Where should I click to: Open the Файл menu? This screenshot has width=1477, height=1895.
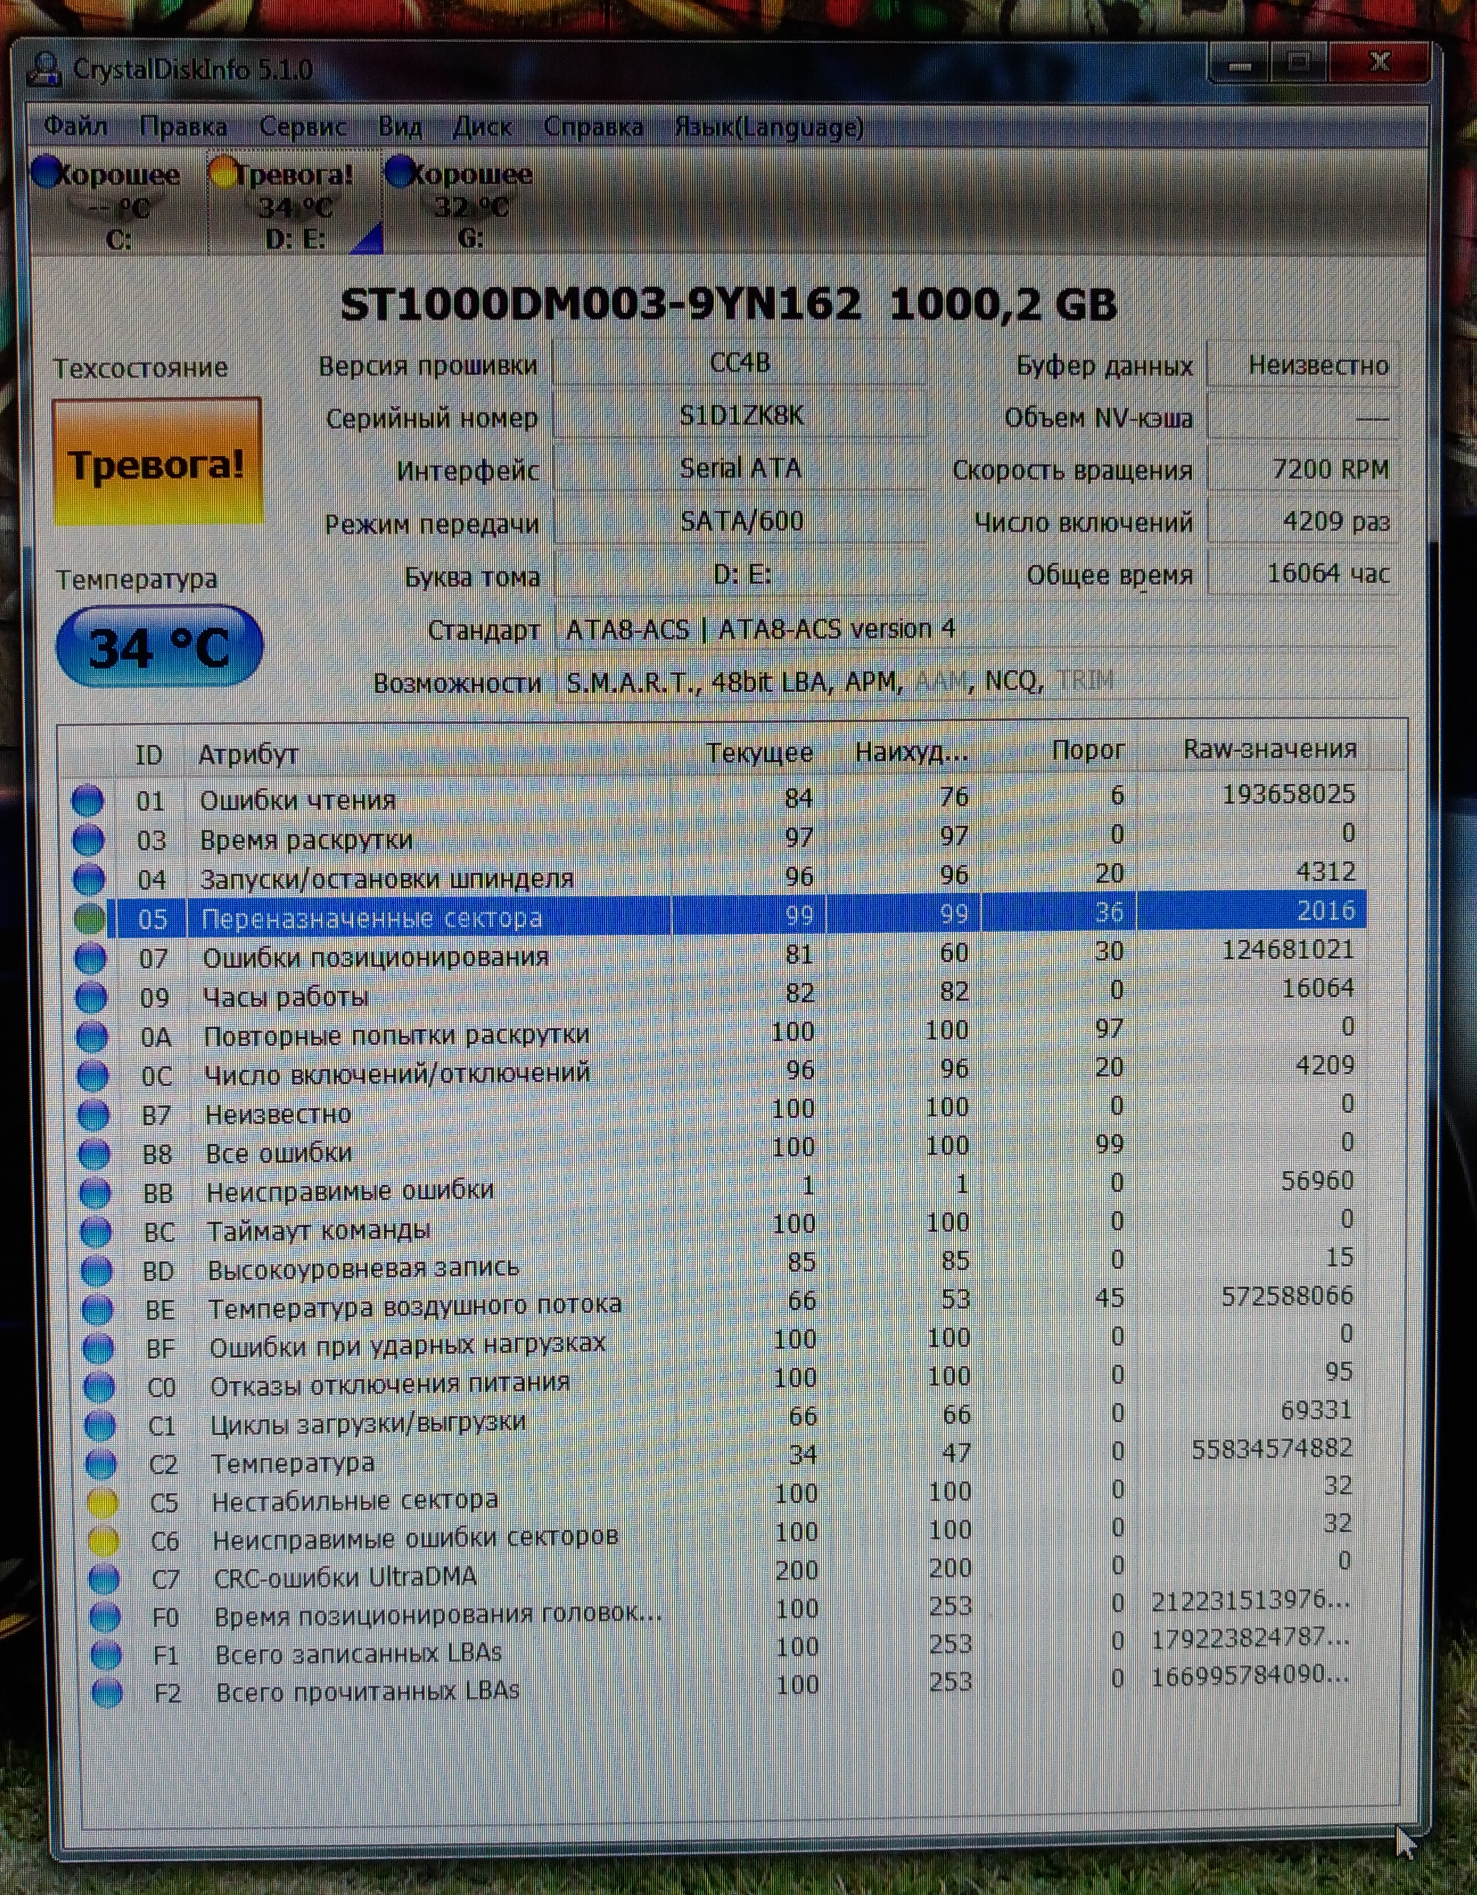coord(76,127)
